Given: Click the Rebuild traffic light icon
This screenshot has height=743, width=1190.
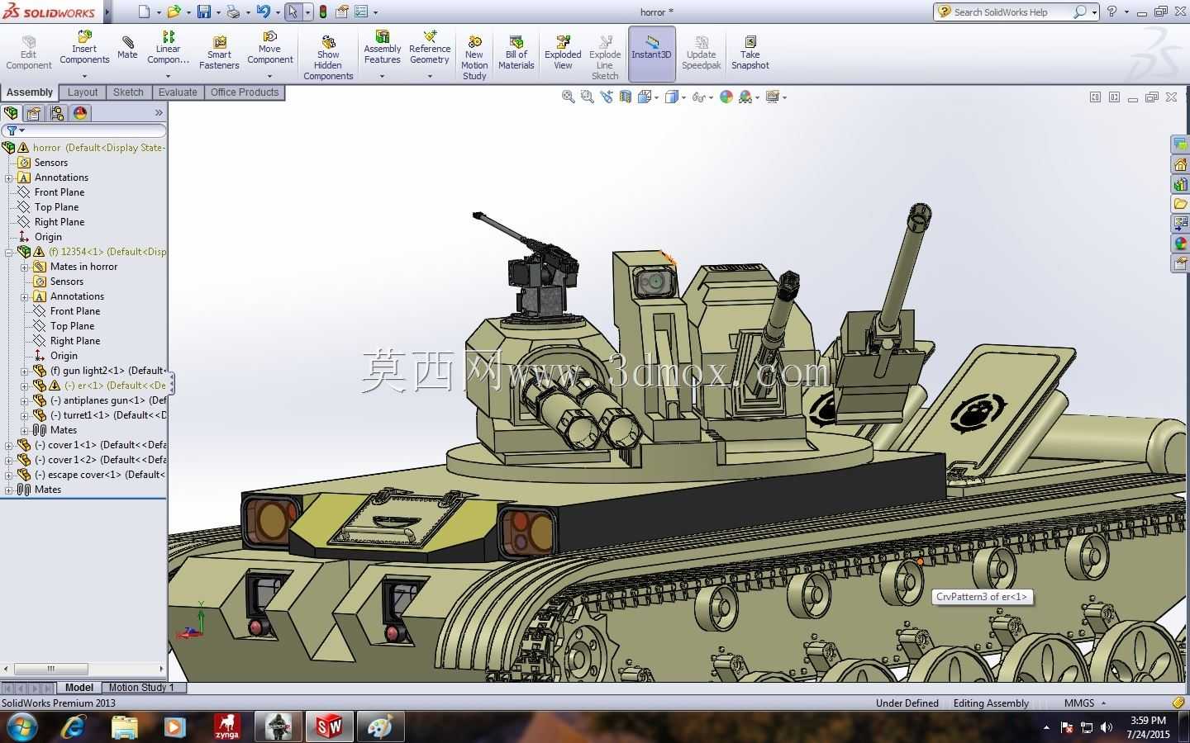Looking at the screenshot, I should pos(322,12).
